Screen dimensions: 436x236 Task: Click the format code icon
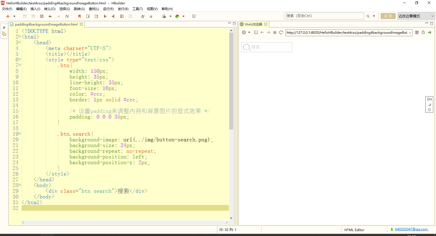coord(67,16)
